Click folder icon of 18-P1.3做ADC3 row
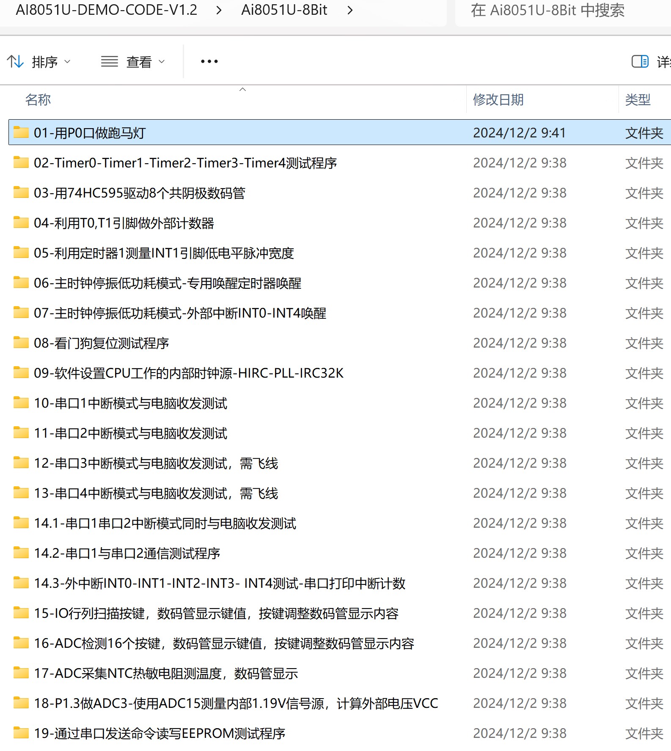671x751 pixels. [x=21, y=702]
